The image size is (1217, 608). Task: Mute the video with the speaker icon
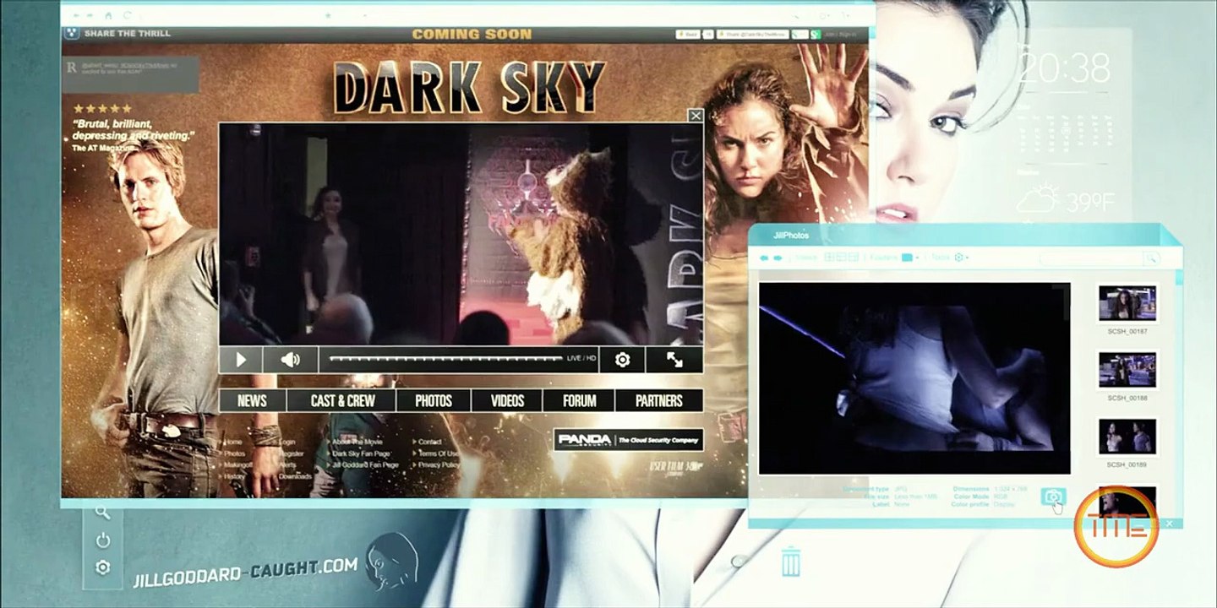[x=290, y=360]
